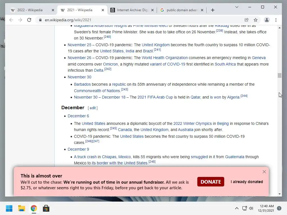Click the page scrollbar thumb
Image resolution: width=287 pixels, height=215 pixels.
coord(279,75)
